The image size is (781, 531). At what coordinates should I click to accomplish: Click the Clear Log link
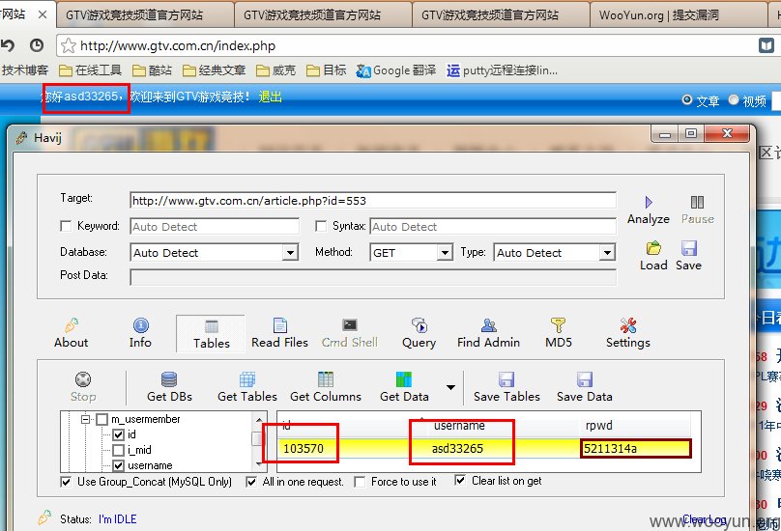click(704, 519)
